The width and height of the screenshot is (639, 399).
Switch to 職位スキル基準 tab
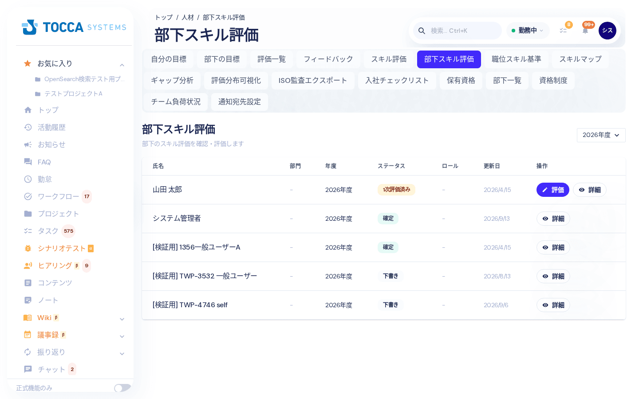click(x=517, y=59)
